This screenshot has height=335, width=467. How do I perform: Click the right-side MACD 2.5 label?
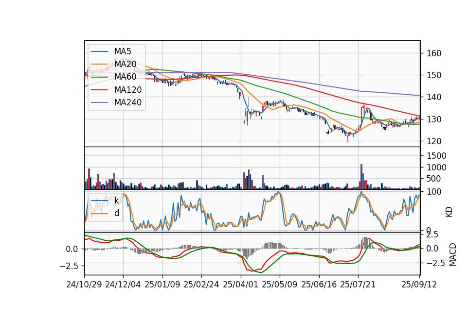tap(432, 235)
